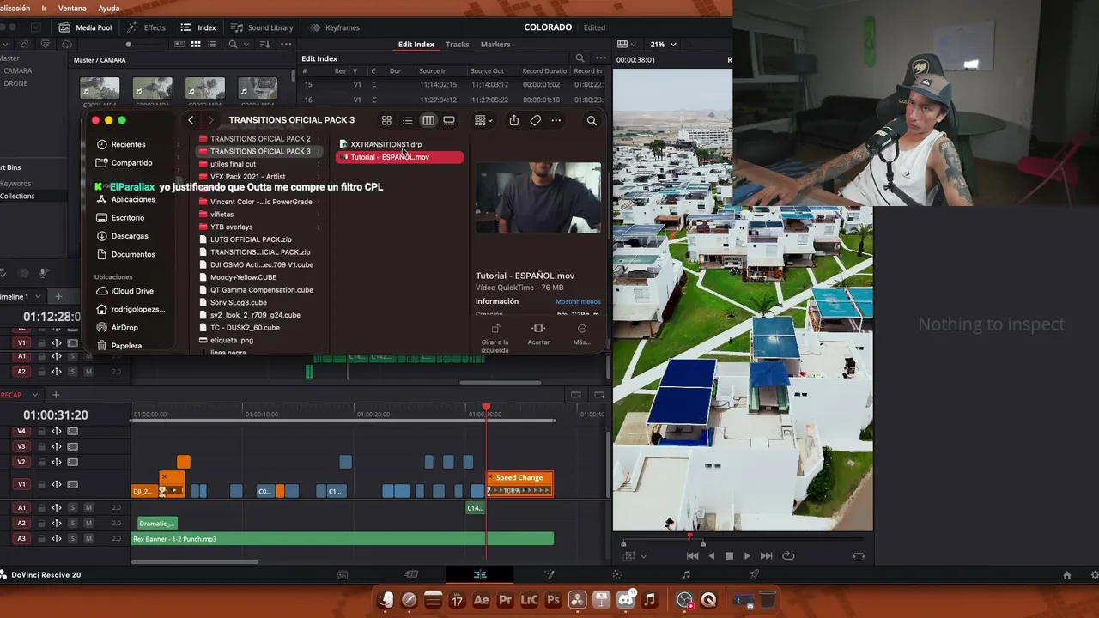This screenshot has width=1099, height=618.
Task: Open the Sound Library panel
Action: [x=262, y=27]
